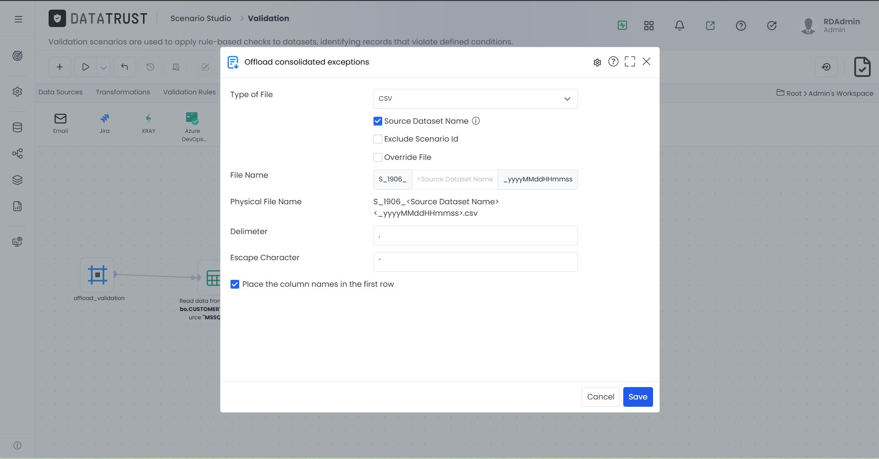Click the history clock icon in toolbar

(150, 67)
